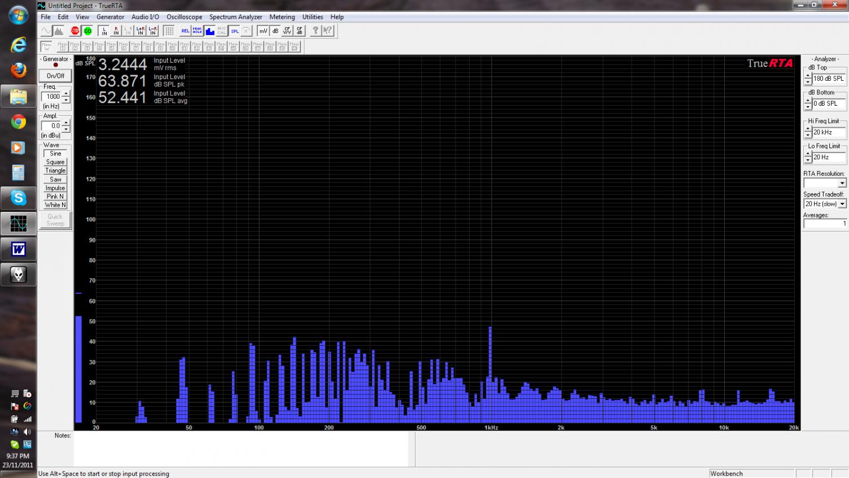Viewport: 849px width, 478px height.
Task: Enable the REL relative mode icon
Action: [x=185, y=31]
